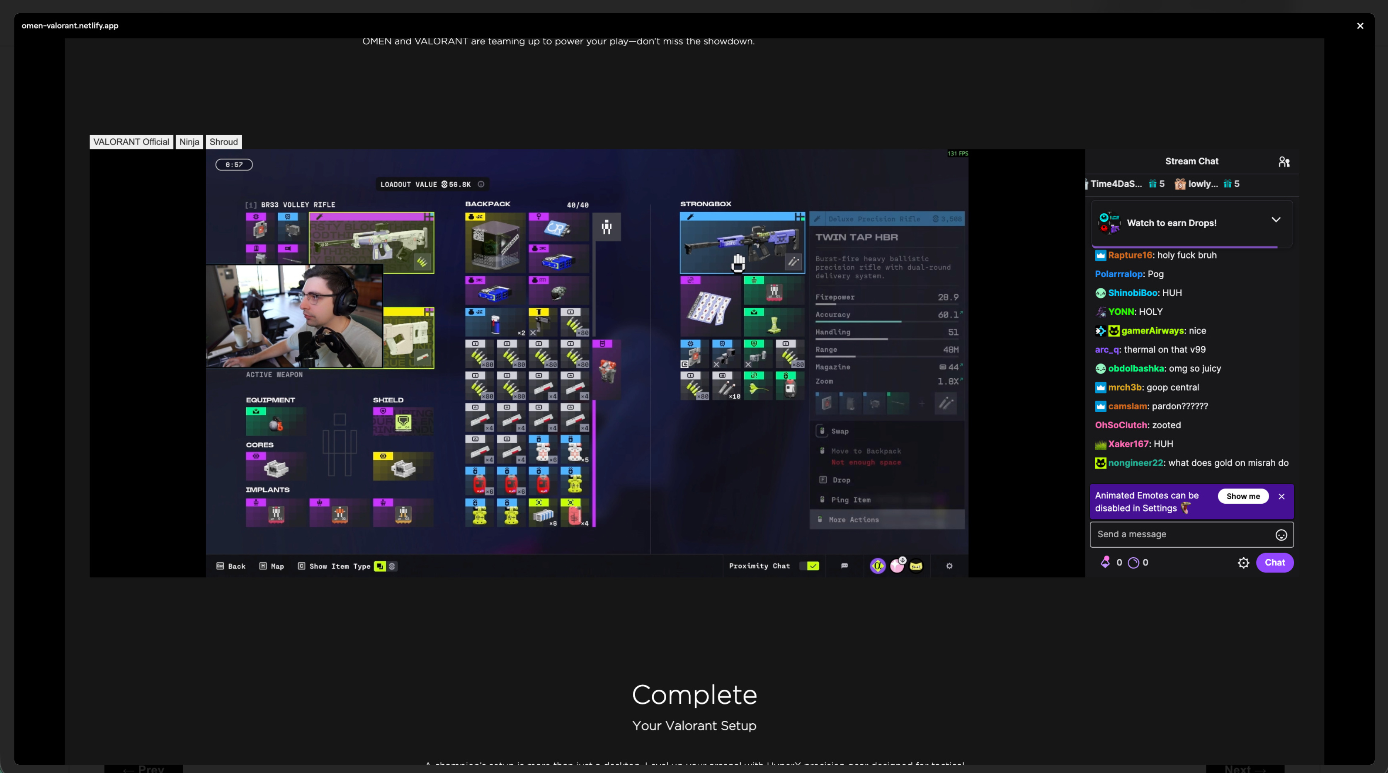Screen dimensions: 1388x773
Task: Switch to the Ninja stream tab
Action: [189, 142]
